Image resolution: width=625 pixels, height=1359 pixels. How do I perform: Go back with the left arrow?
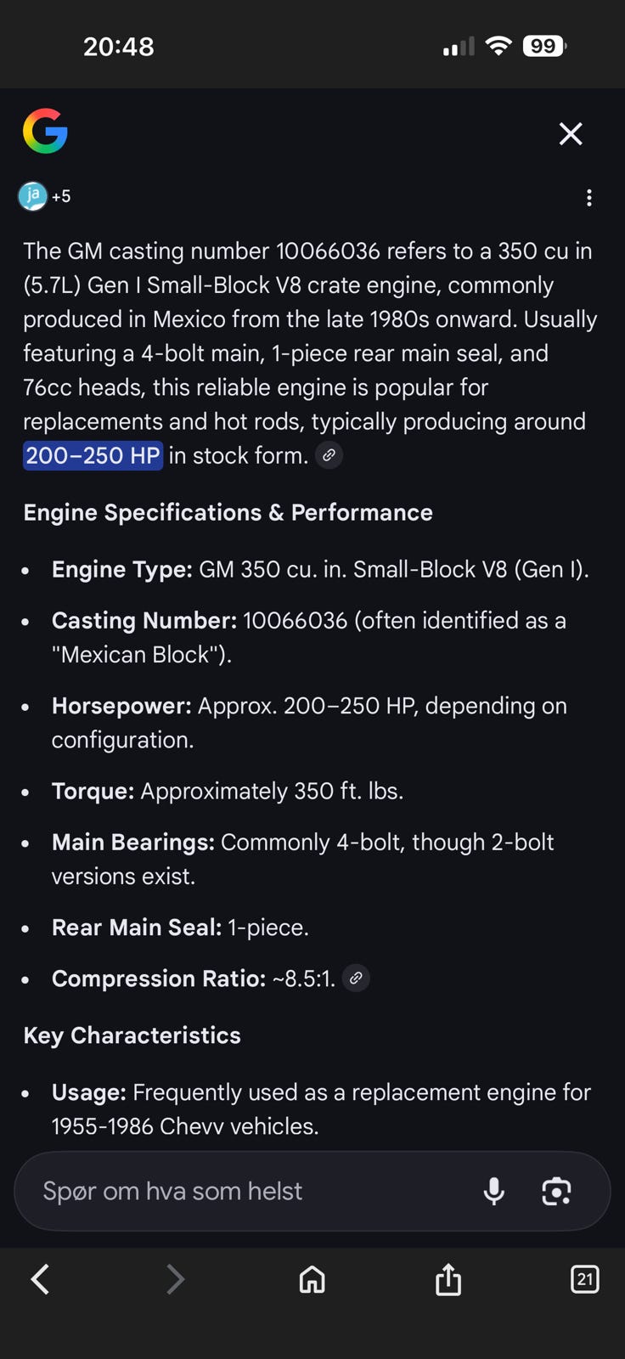click(x=40, y=1278)
